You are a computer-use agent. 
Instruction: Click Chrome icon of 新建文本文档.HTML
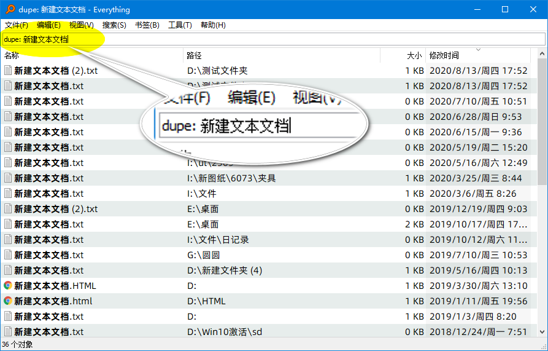tap(8, 286)
